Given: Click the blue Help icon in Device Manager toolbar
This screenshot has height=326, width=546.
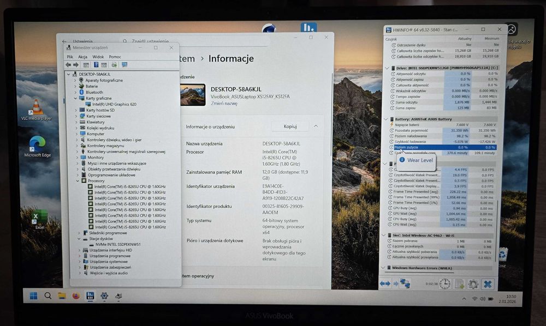Looking at the screenshot, I should click(96, 65).
